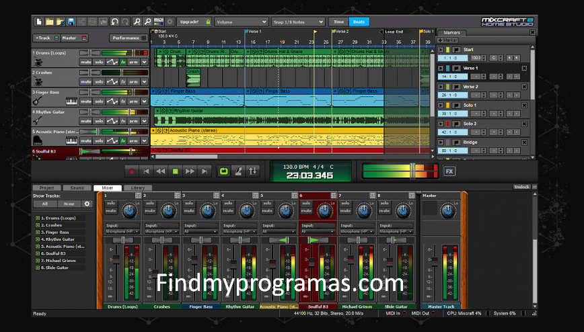Image resolution: width=584 pixels, height=332 pixels.
Task: Open master FX button
Action: pos(449,171)
